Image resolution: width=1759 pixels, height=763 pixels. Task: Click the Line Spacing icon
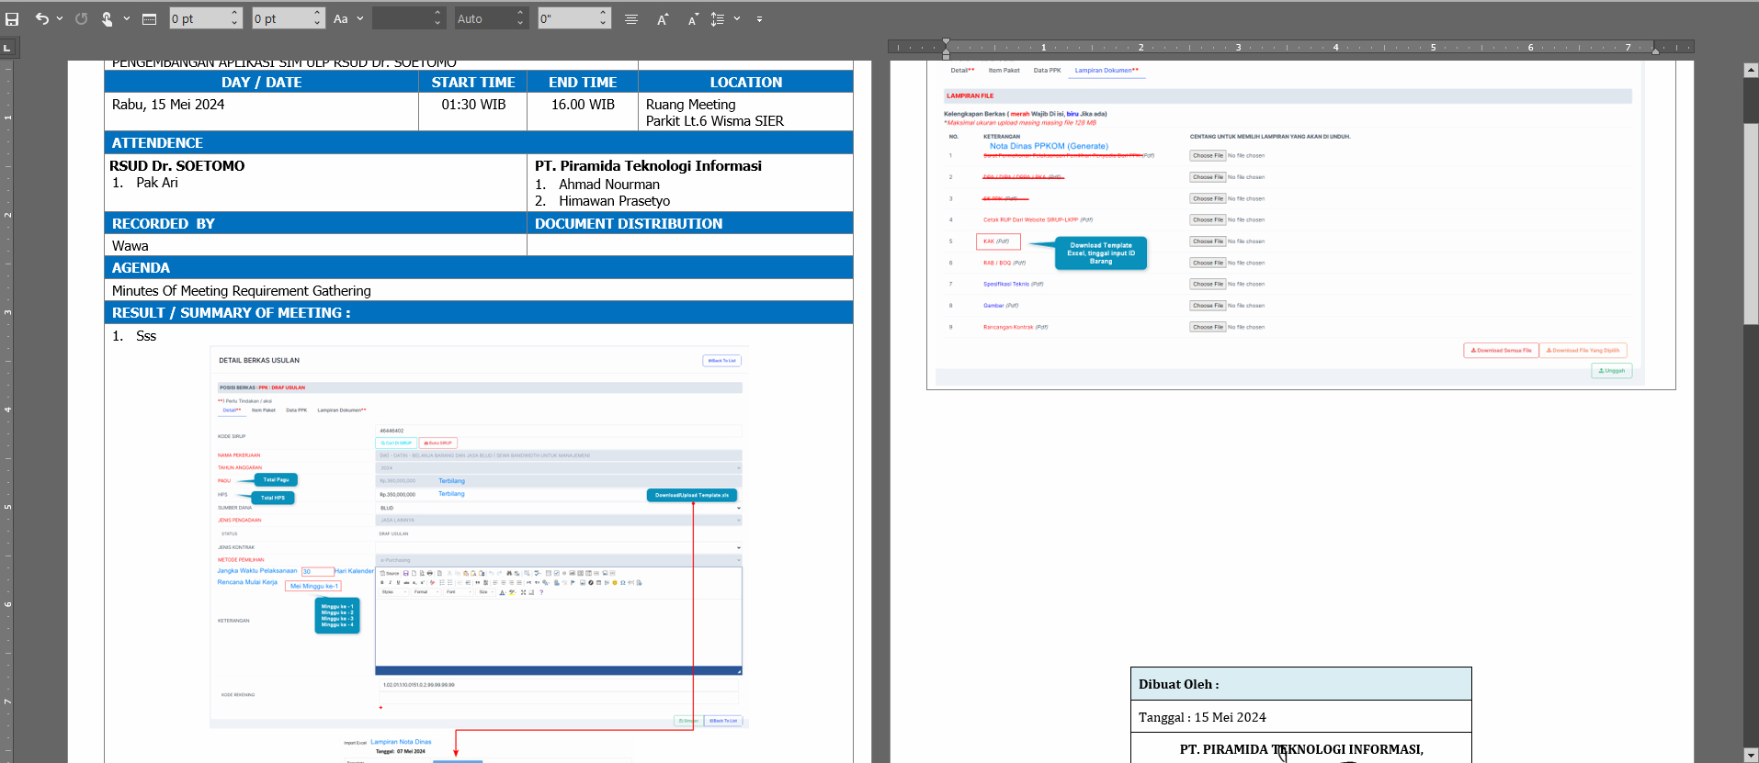click(x=718, y=18)
